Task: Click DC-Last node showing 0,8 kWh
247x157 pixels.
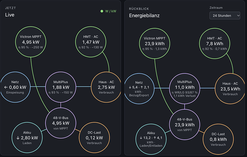Action: tap(218, 139)
